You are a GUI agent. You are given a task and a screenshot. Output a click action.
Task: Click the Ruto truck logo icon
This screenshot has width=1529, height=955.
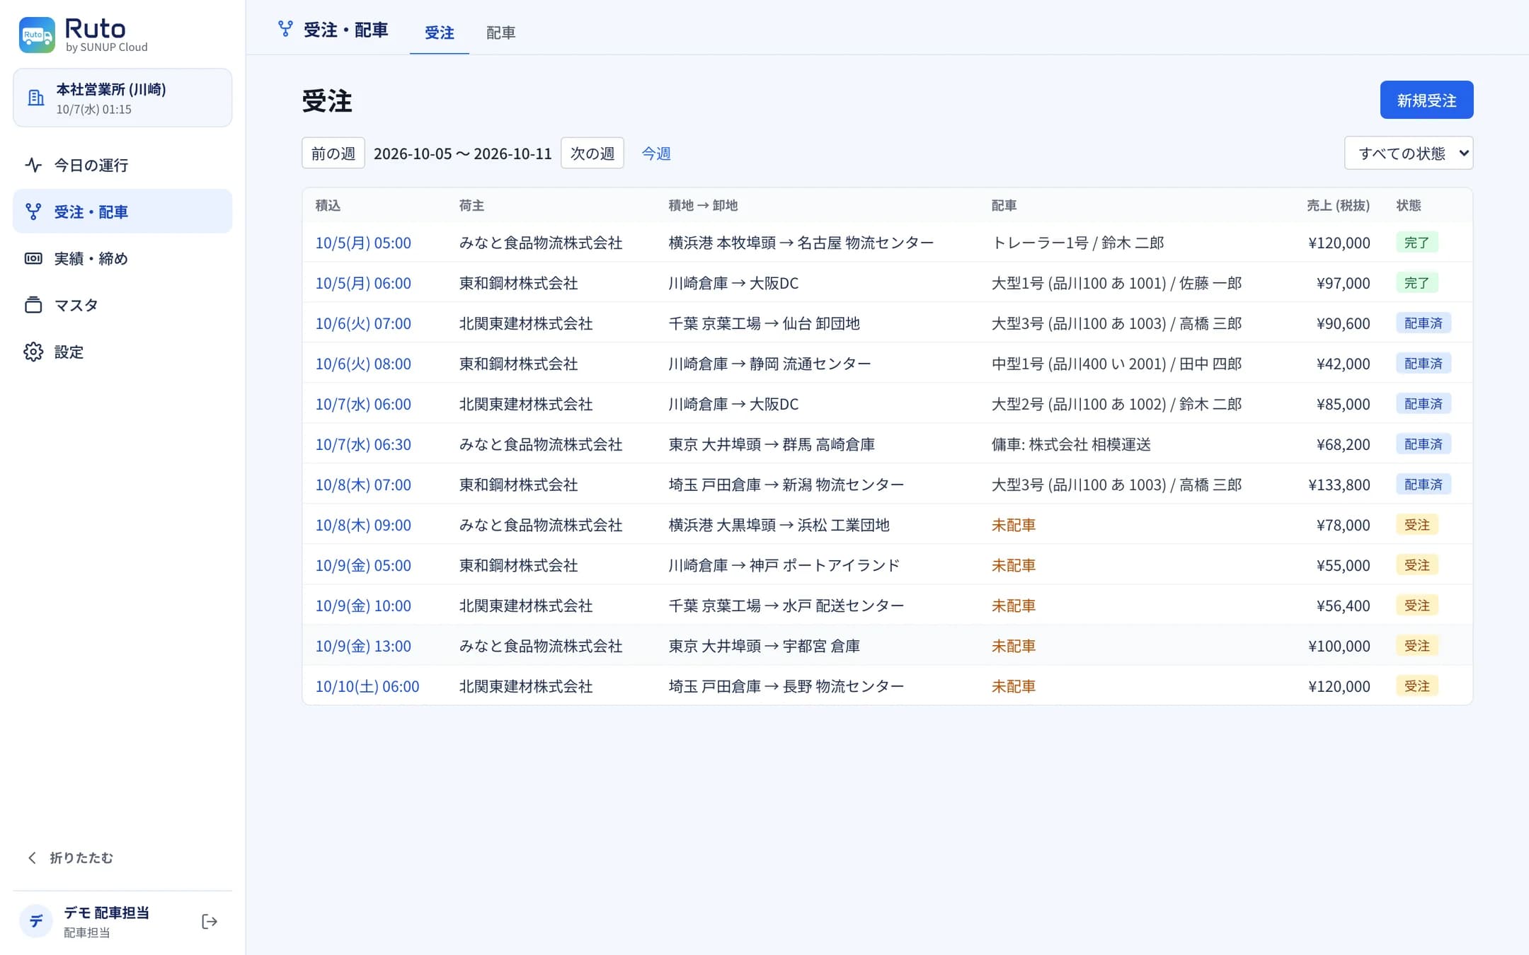37,35
